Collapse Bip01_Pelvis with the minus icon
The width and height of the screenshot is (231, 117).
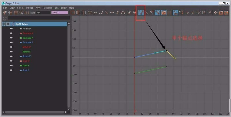[4, 24]
